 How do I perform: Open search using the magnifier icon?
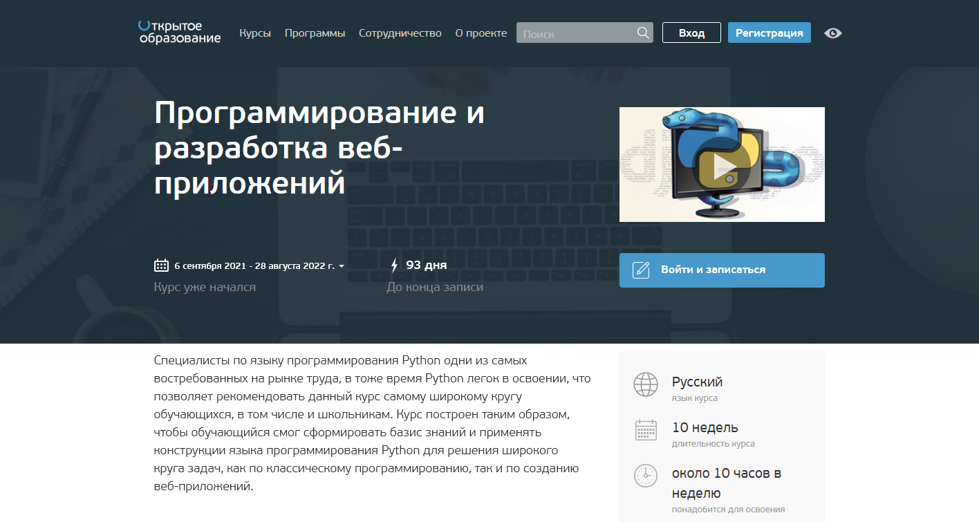(642, 32)
